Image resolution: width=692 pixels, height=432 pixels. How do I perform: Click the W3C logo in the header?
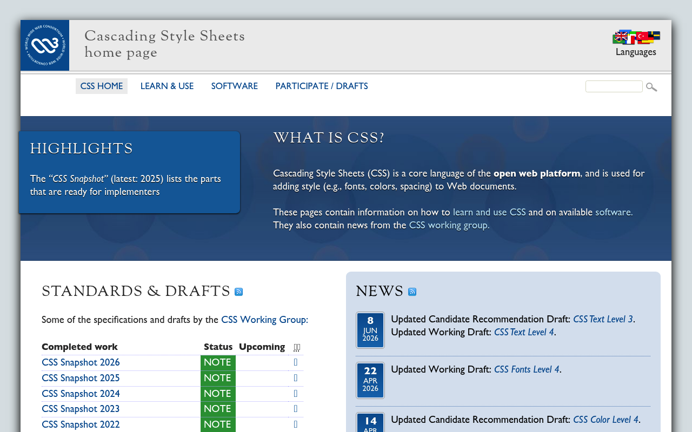tap(45, 45)
